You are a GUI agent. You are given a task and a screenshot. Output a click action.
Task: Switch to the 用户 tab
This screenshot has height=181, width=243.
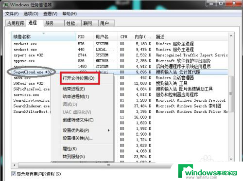coord(106,23)
